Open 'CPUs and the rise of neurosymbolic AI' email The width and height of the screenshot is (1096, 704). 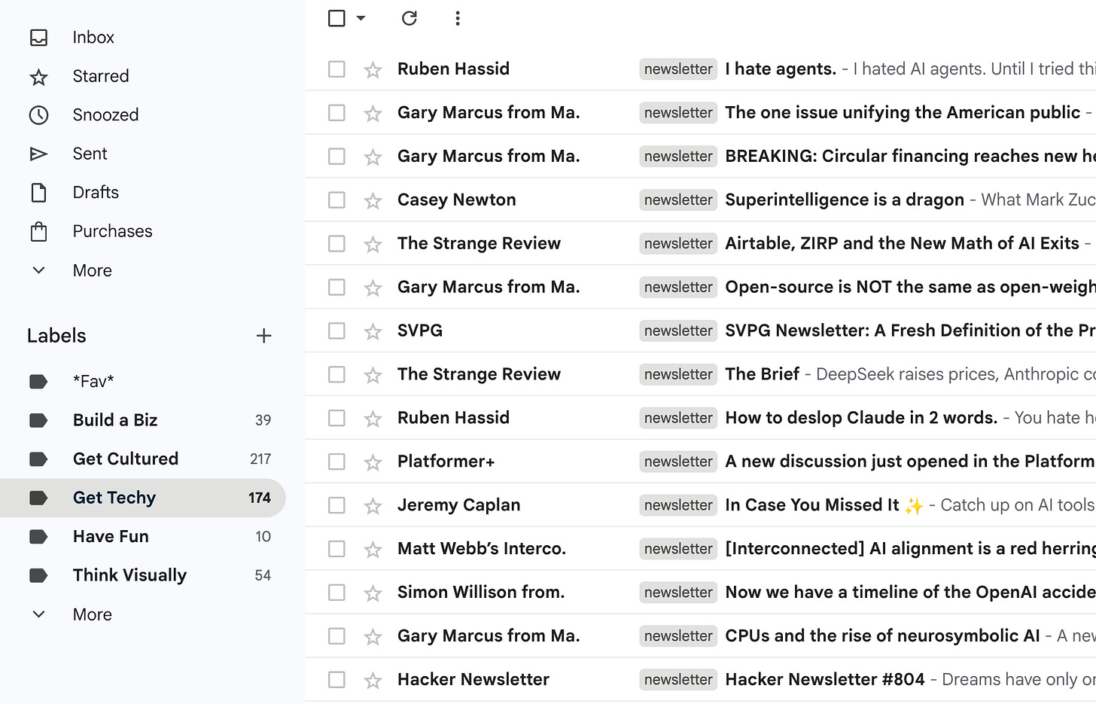tap(882, 636)
